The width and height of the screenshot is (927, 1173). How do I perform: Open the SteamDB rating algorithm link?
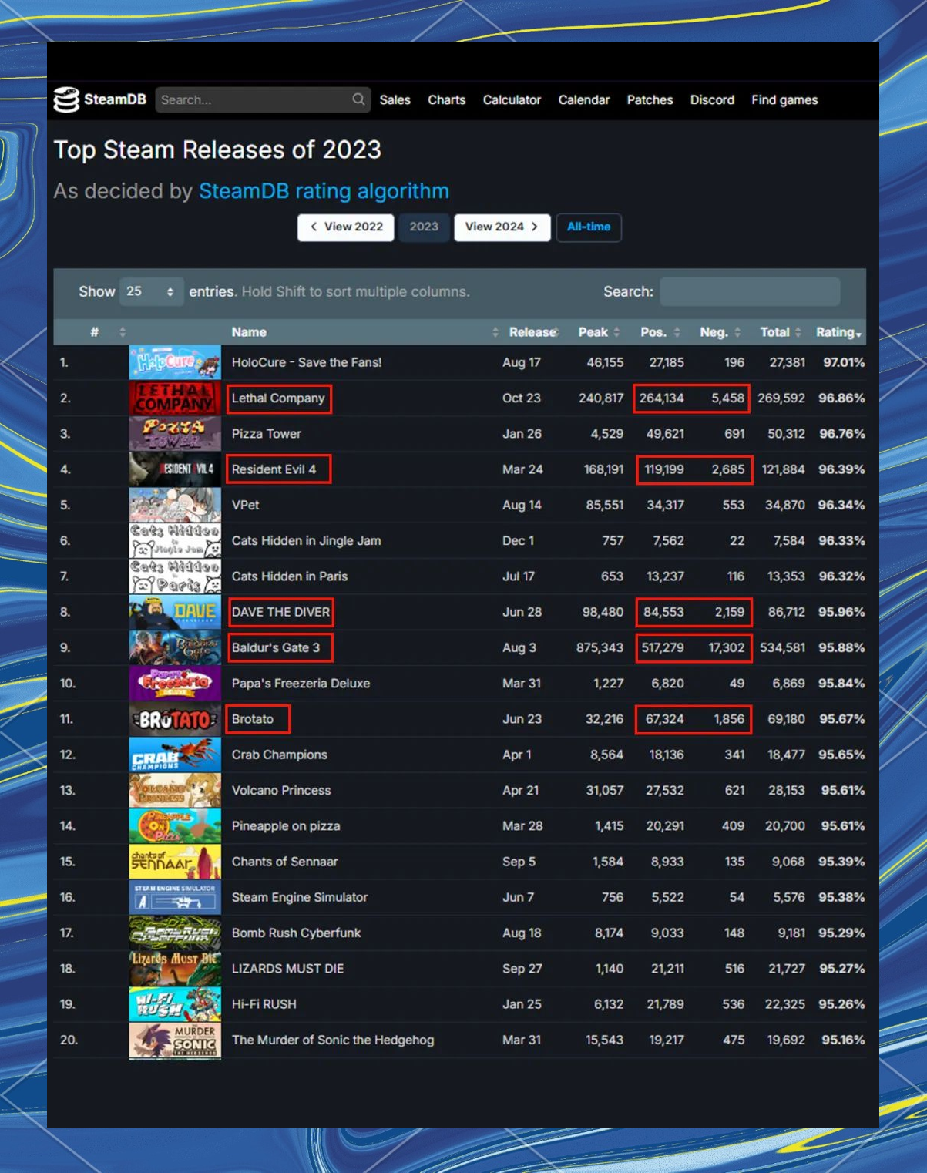click(x=324, y=191)
